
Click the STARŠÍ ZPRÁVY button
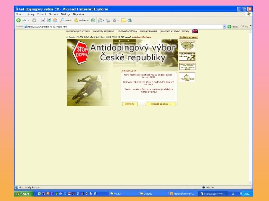[x=161, y=104]
